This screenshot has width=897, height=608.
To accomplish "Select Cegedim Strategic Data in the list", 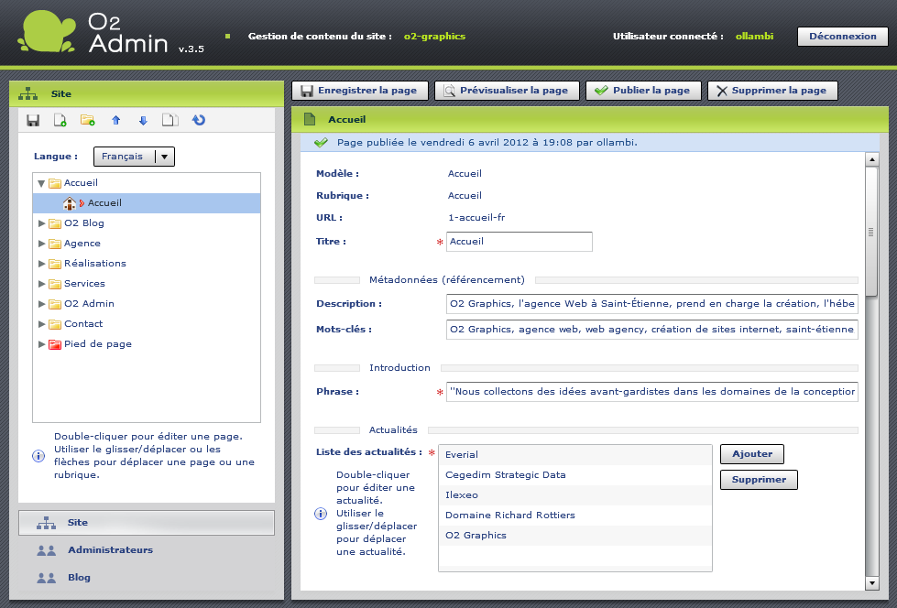I will 574,474.
